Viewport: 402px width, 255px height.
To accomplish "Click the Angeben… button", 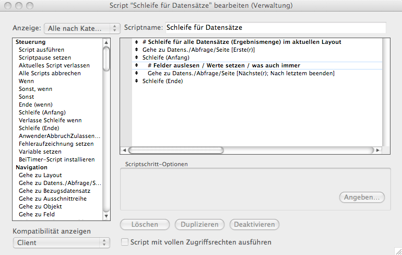I will click(362, 198).
